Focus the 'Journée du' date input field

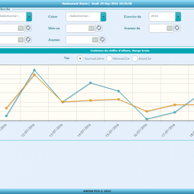click(x=161, y=28)
